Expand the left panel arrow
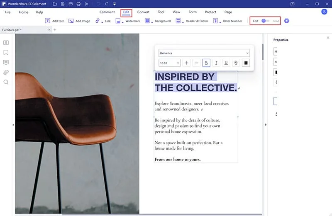 coord(13,125)
